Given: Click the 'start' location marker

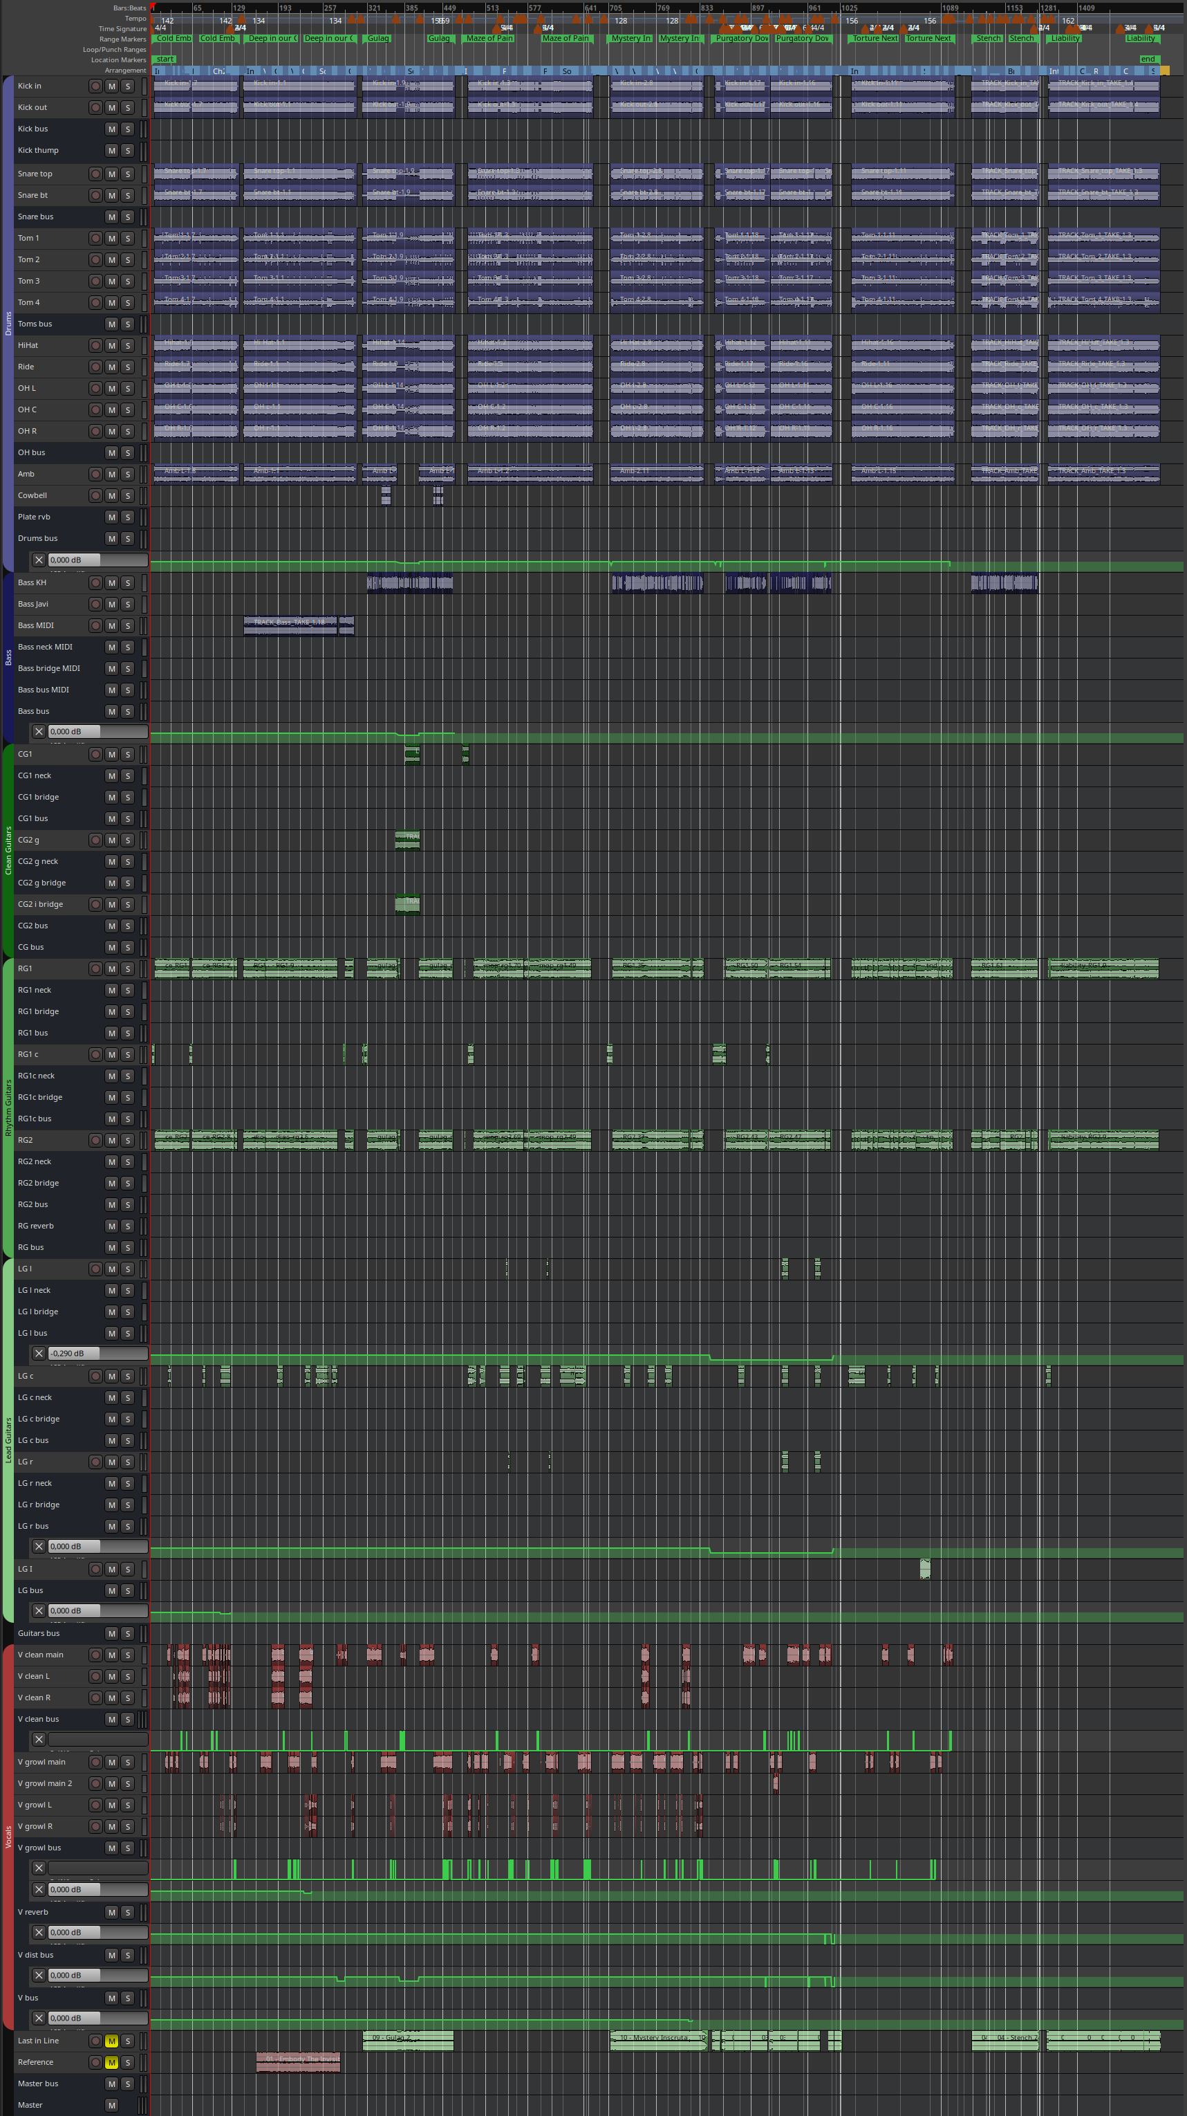Looking at the screenshot, I should coord(165,59).
